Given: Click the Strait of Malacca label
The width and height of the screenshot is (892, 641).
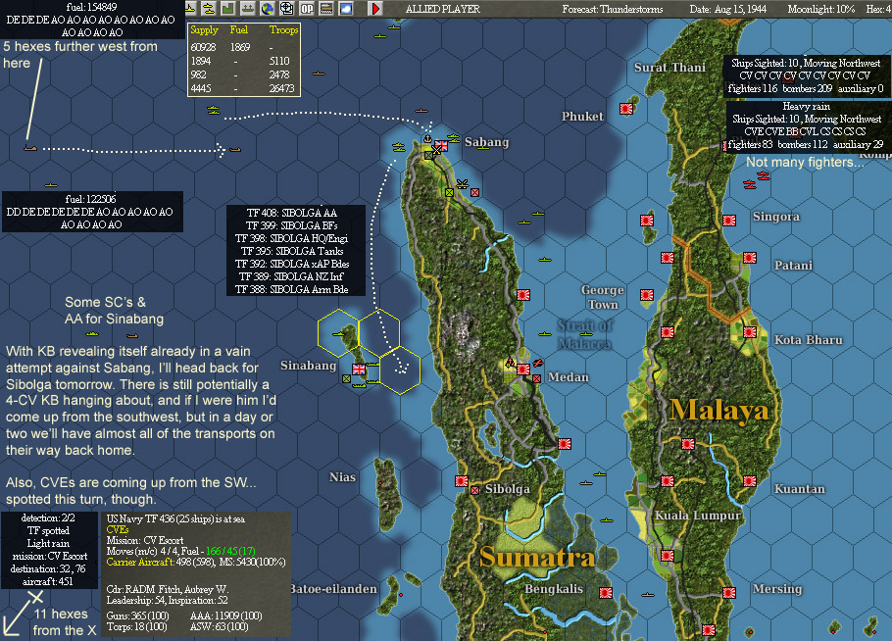Looking at the screenshot, I should point(585,334).
